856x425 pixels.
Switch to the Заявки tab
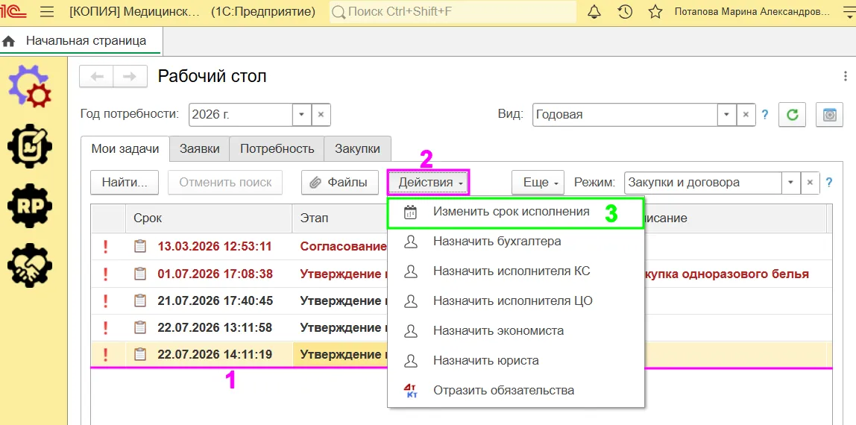199,149
